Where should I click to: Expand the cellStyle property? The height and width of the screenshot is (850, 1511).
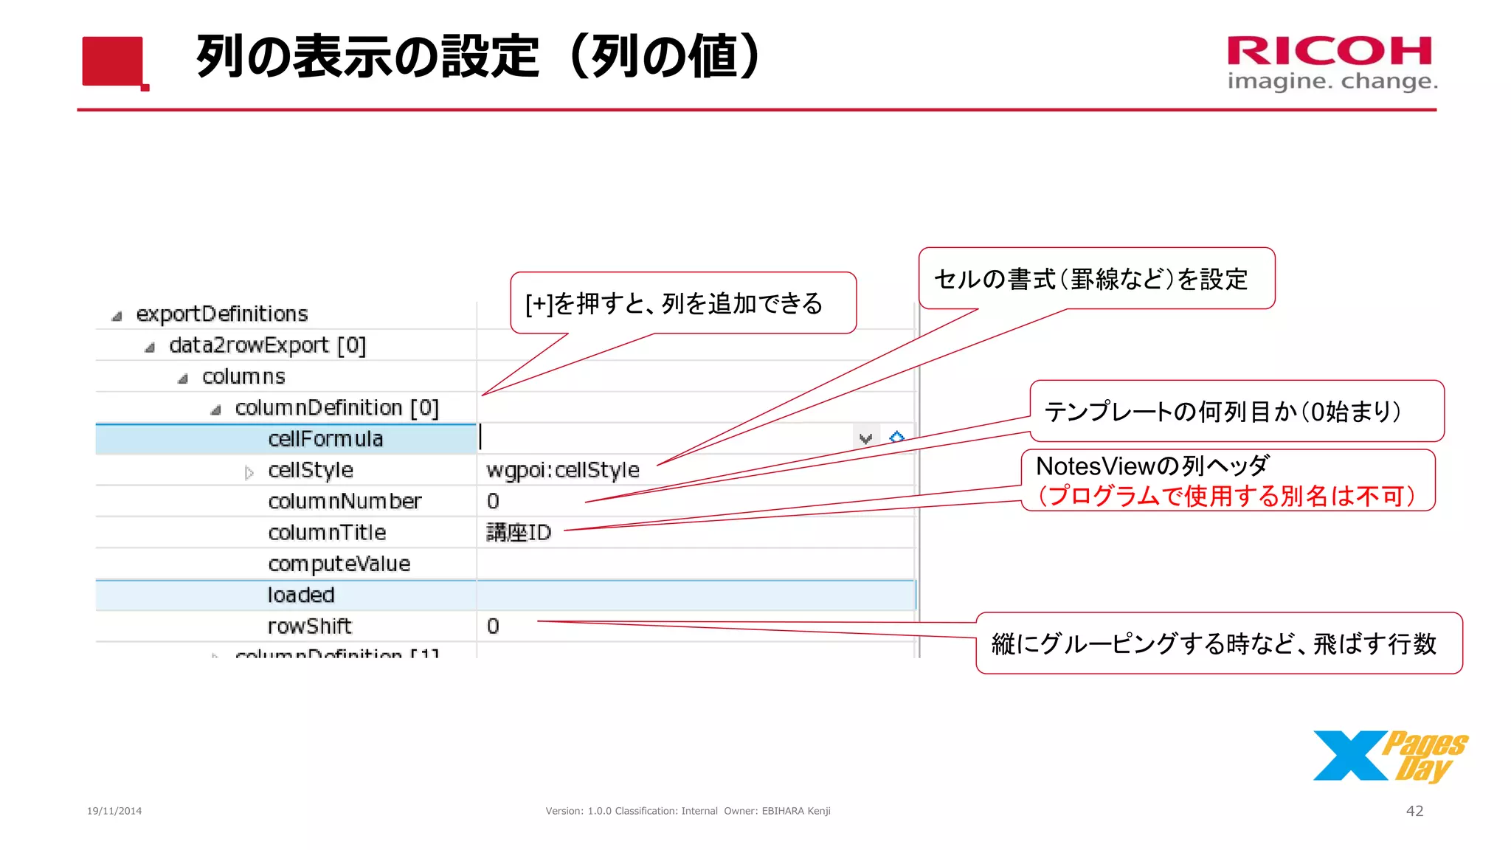(249, 473)
